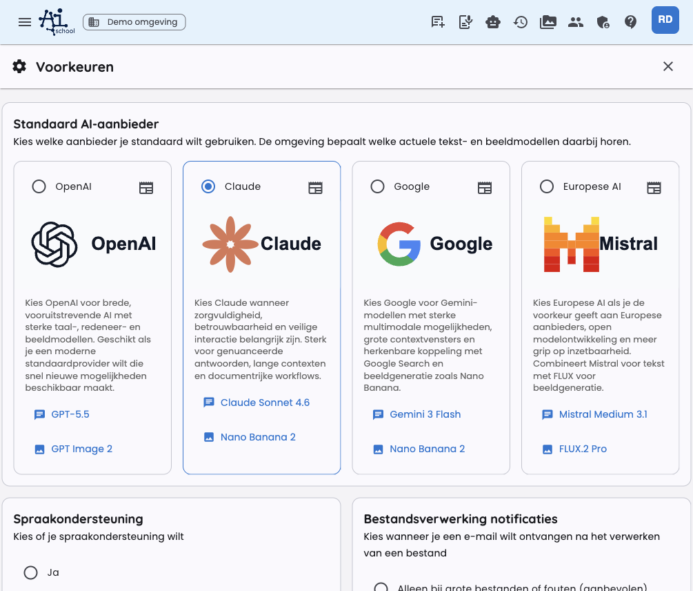Viewport: 693px width, 591px height.
Task: Click chat icon beside Claude Sonnet 4.6
Action: point(209,403)
